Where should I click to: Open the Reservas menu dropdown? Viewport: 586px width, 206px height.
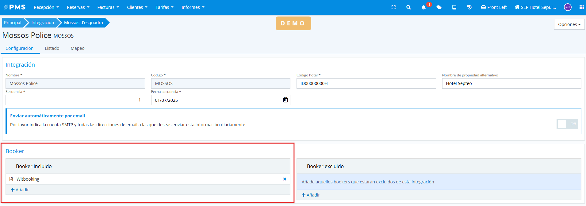78,7
